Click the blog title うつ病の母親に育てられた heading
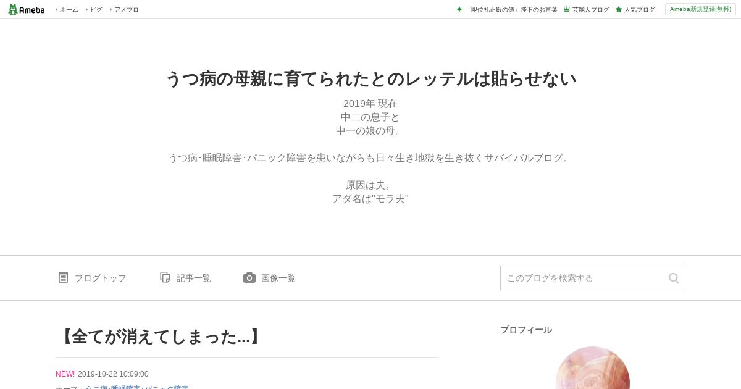Image resolution: width=741 pixels, height=389 pixels. click(371, 79)
